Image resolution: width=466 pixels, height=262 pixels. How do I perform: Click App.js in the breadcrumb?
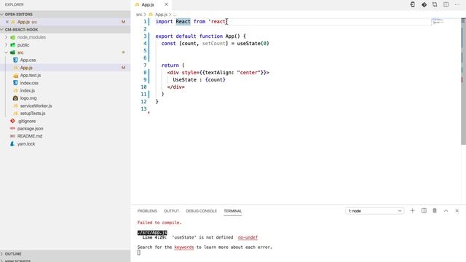click(x=161, y=15)
